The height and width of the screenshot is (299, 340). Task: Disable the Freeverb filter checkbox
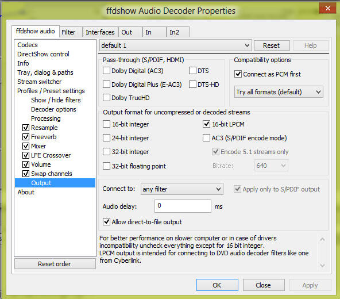26,137
